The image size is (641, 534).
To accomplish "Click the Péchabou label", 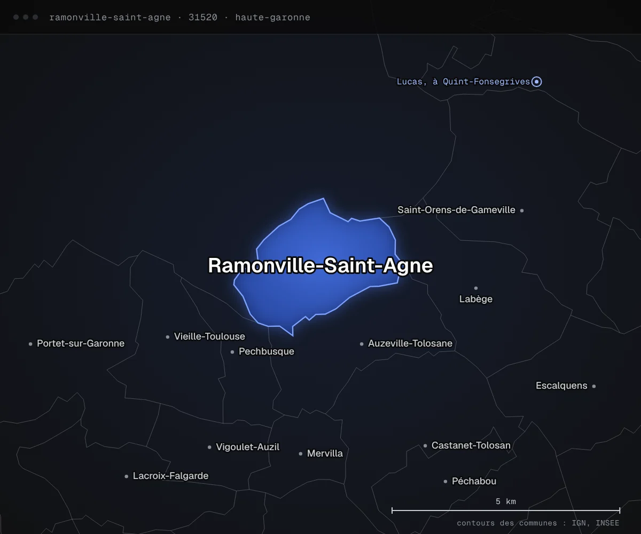I will pos(474,481).
